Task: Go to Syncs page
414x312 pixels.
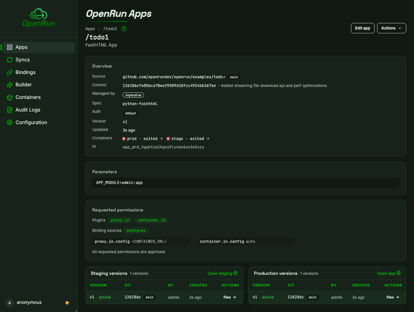Action: [x=38, y=60]
